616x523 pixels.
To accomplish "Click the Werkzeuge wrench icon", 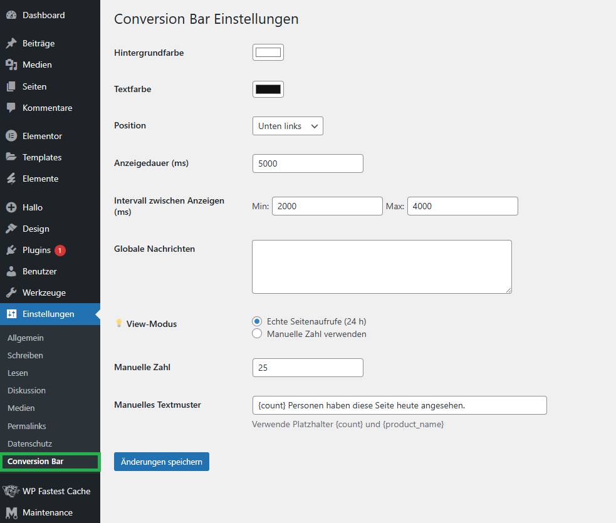I will coord(11,293).
